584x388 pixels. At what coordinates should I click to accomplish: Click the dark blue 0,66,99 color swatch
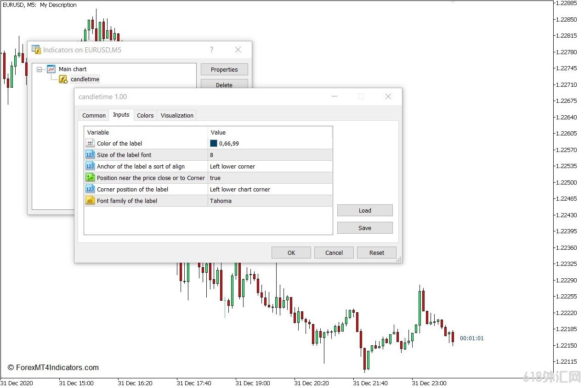pos(214,143)
